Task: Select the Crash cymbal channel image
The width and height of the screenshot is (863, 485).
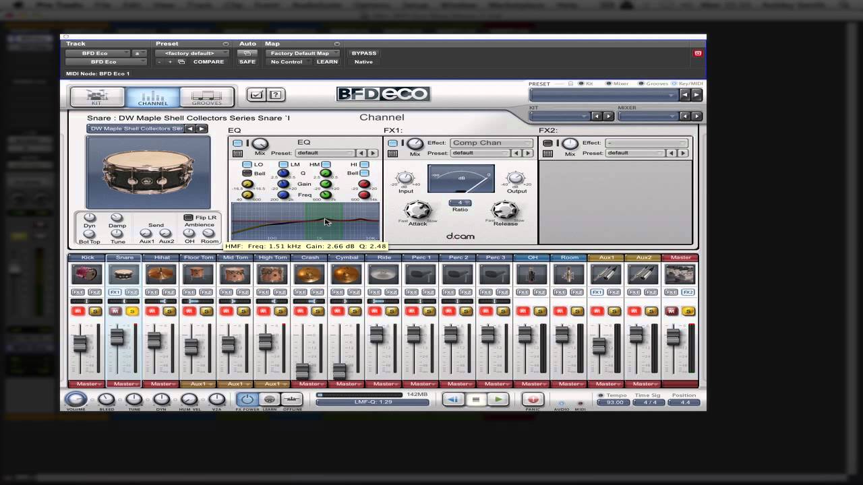Action: pos(309,274)
